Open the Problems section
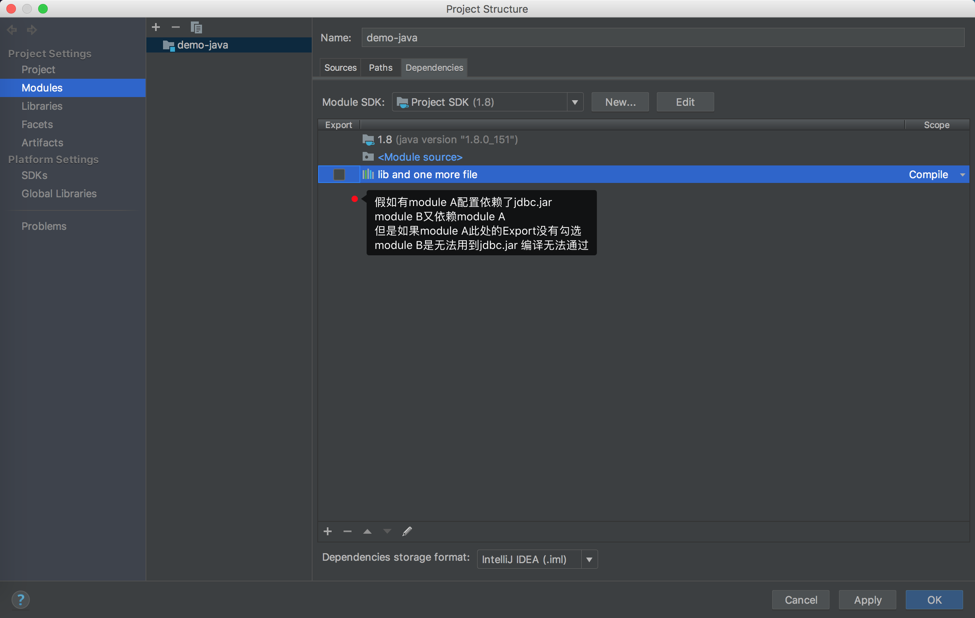This screenshot has height=618, width=975. [44, 226]
